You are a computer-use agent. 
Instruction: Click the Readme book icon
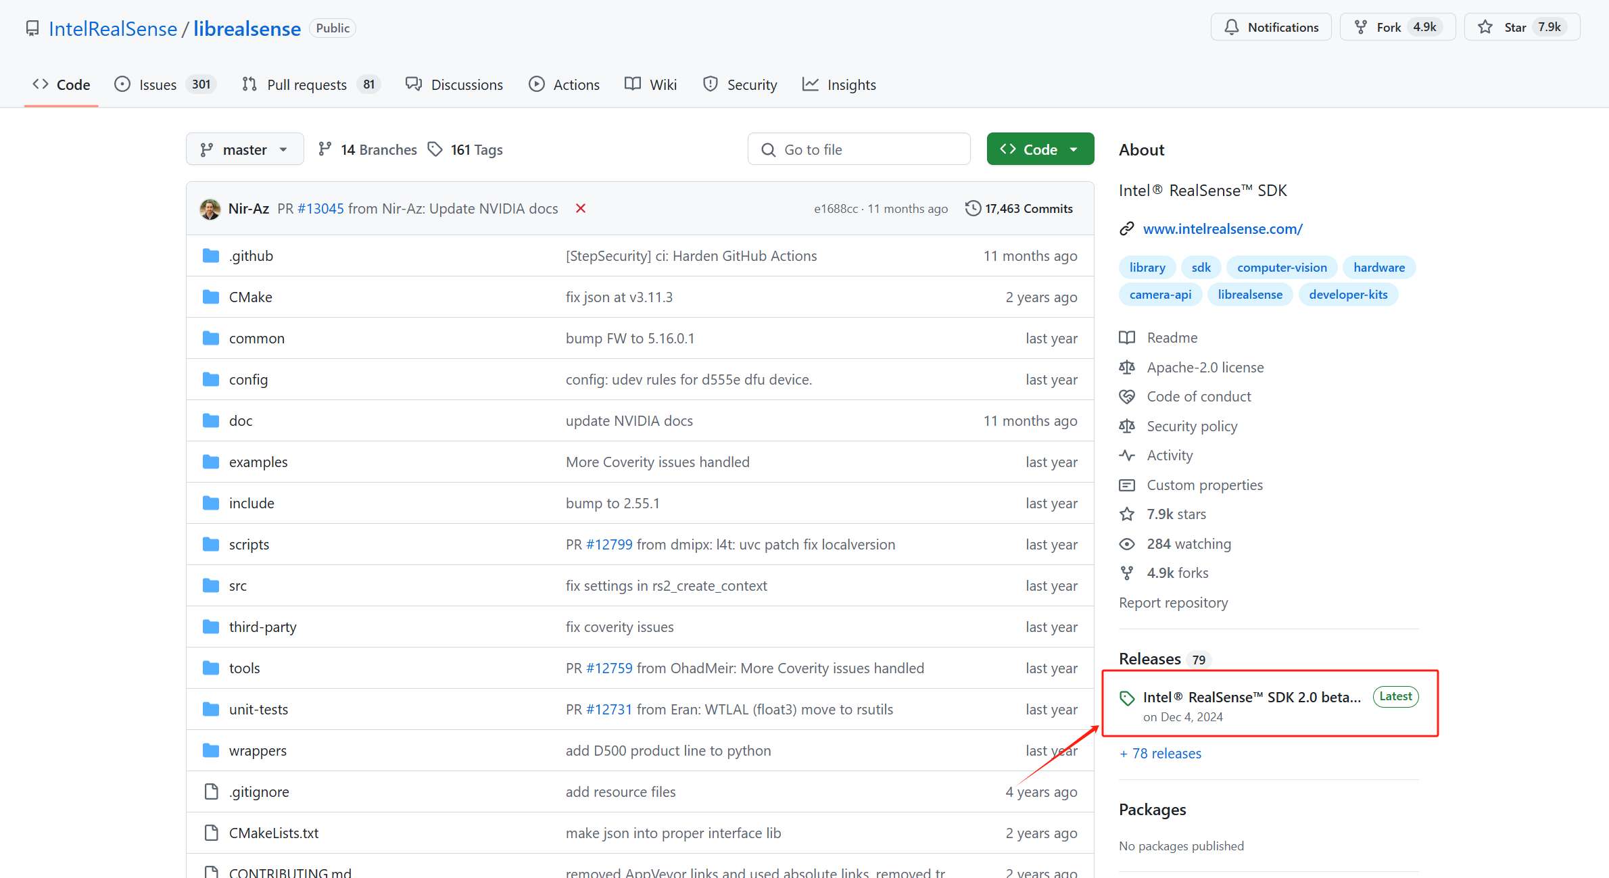1127,337
